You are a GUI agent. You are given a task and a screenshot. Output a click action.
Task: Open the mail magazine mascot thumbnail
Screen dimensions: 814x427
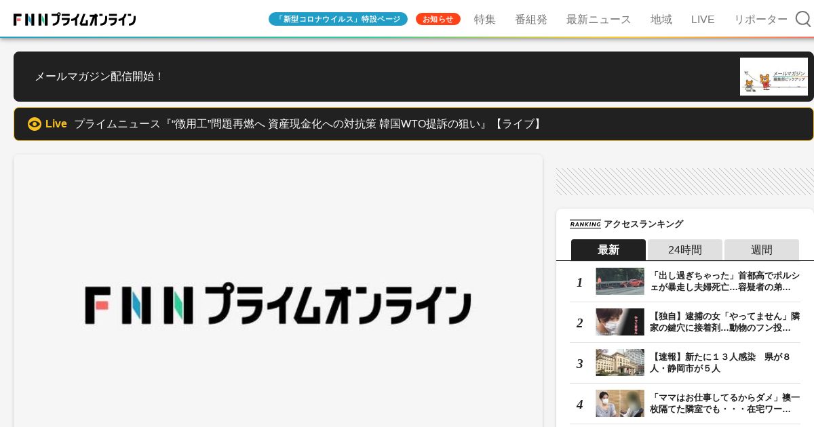(774, 77)
